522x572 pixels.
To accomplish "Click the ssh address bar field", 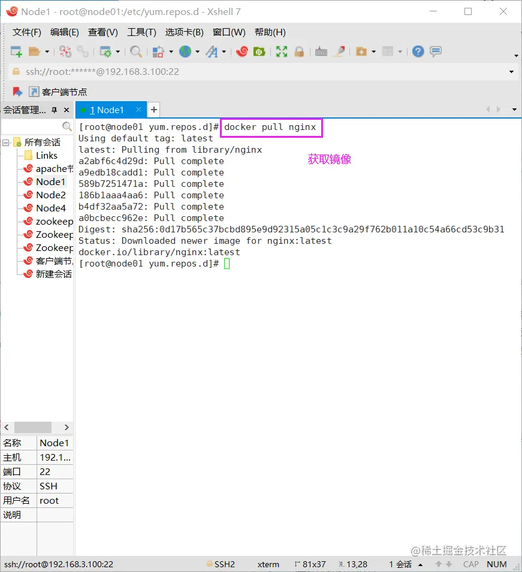I will point(257,72).
